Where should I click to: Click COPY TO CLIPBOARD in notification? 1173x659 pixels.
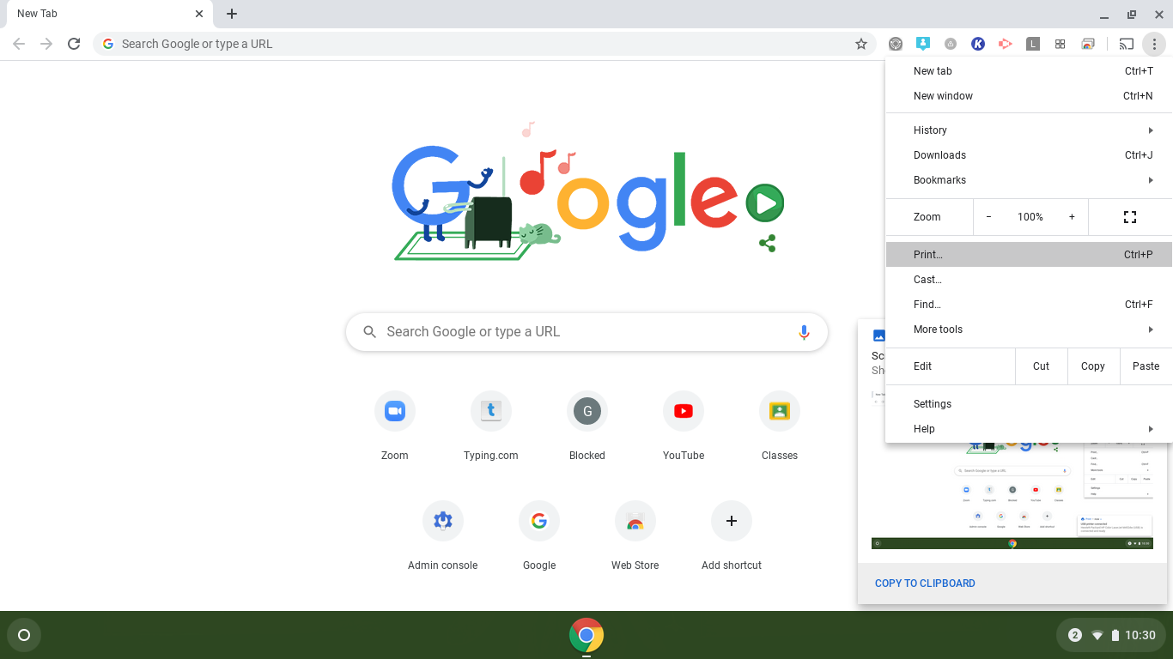pyautogui.click(x=925, y=583)
